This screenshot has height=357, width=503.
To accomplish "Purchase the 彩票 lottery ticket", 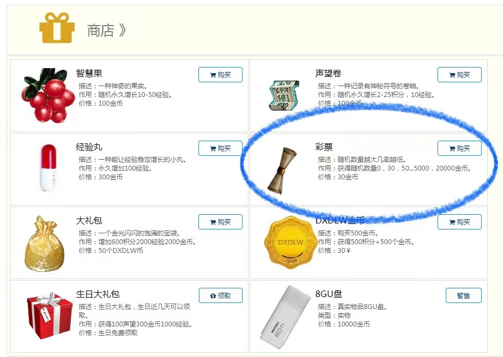I will point(459,148).
